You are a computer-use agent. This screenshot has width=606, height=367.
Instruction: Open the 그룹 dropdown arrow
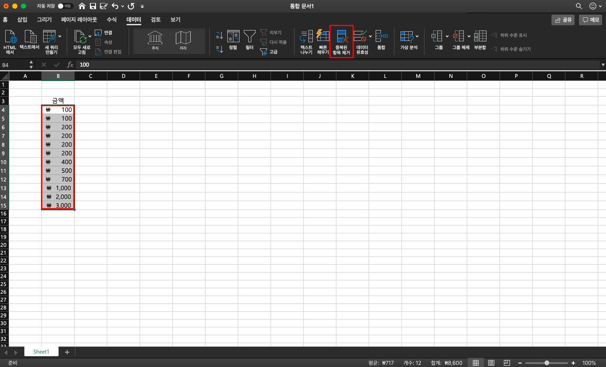[447, 36]
